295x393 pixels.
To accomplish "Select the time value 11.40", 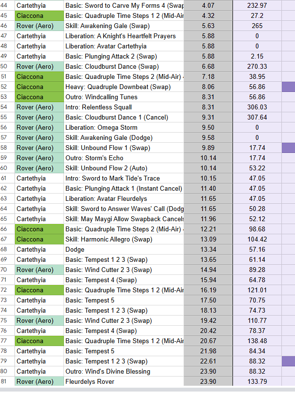I will coord(208,188).
